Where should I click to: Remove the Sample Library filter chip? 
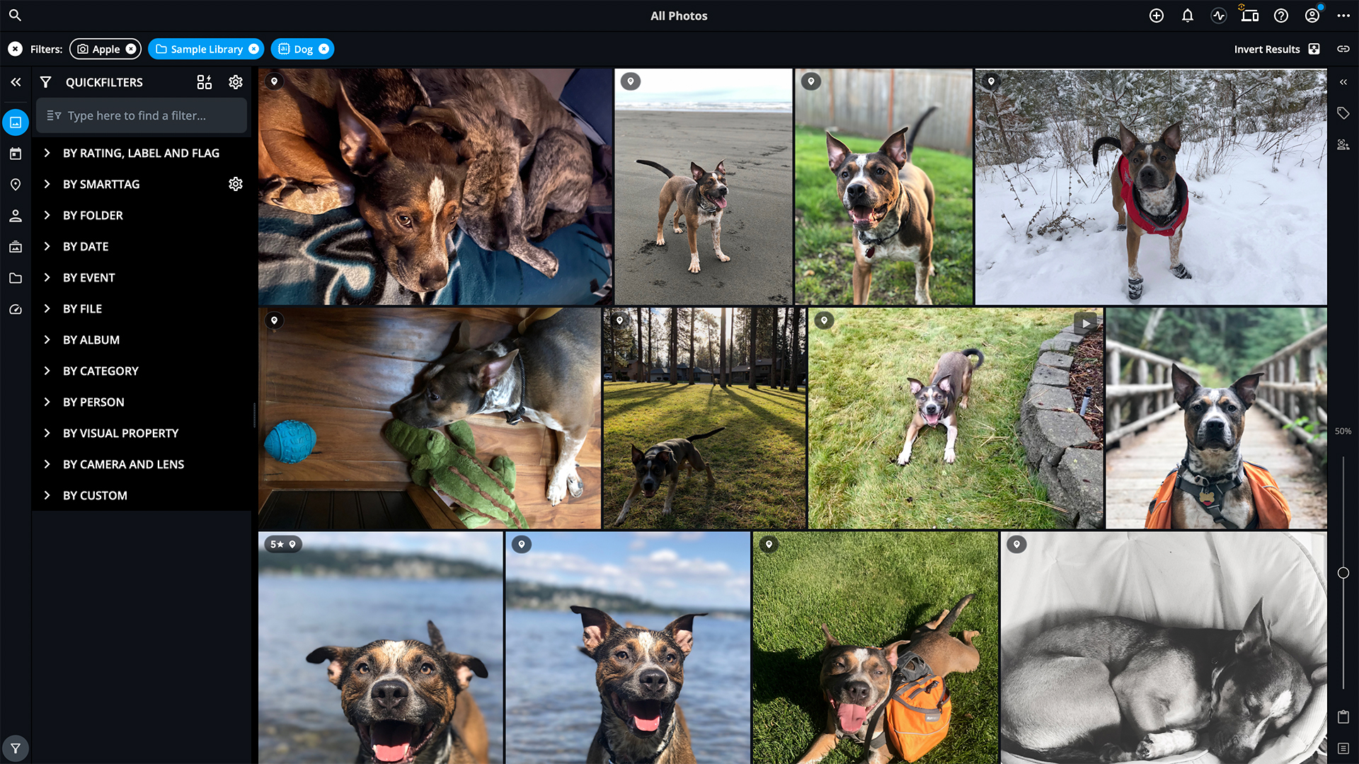click(x=253, y=49)
